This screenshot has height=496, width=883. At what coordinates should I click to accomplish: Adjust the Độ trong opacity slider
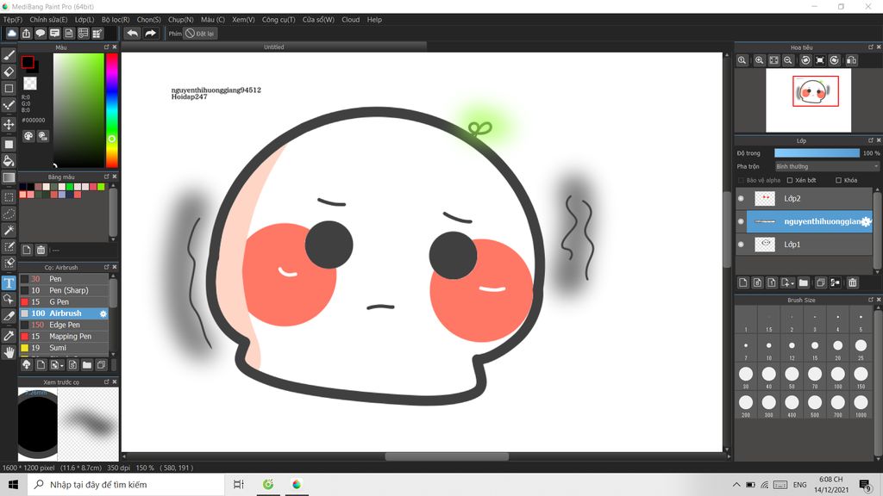pos(817,153)
